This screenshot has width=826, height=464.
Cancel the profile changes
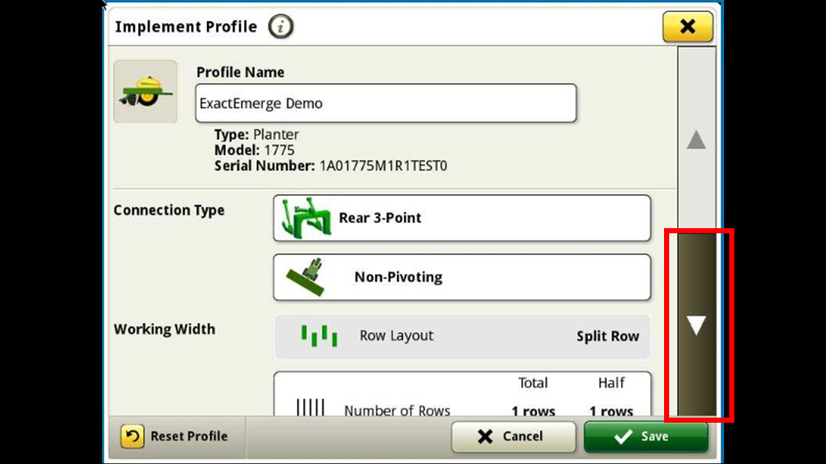coord(513,437)
